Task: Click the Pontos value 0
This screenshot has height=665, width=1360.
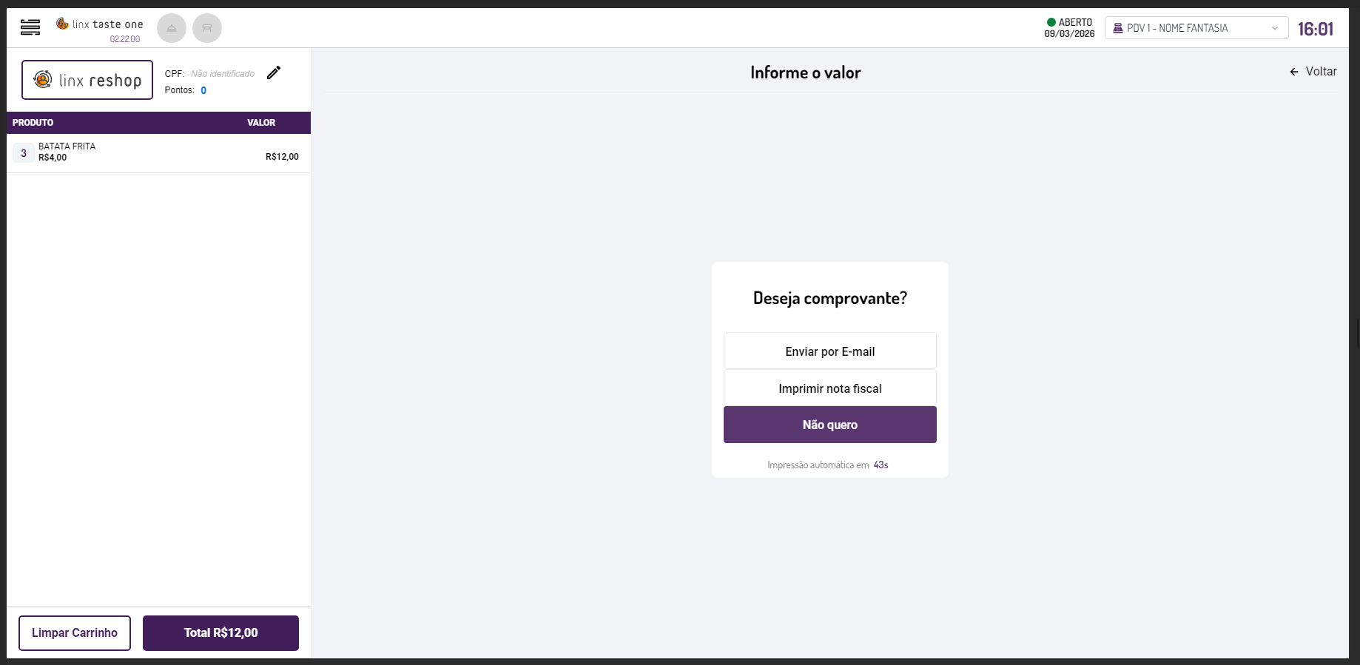Action: pos(203,90)
